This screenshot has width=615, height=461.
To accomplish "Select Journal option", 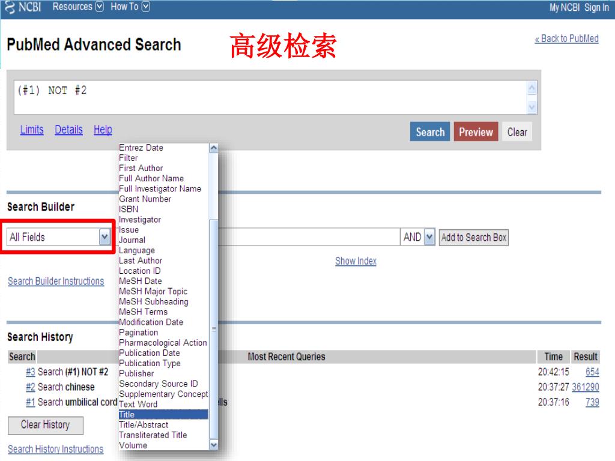I will [163, 240].
